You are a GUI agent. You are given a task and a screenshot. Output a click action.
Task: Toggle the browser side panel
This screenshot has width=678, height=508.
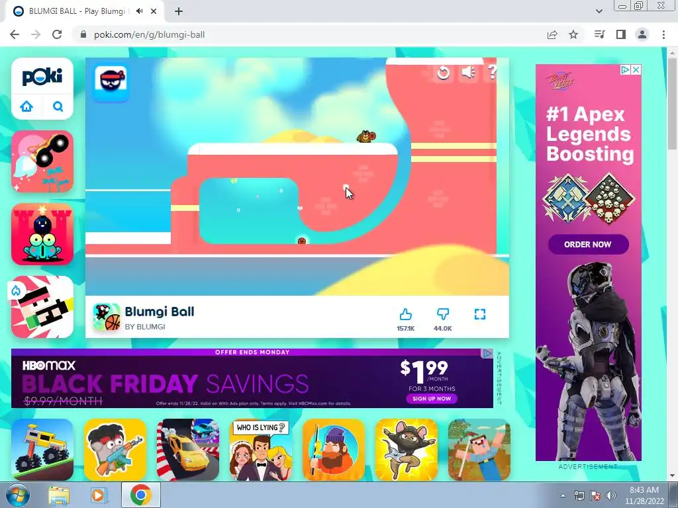click(621, 34)
